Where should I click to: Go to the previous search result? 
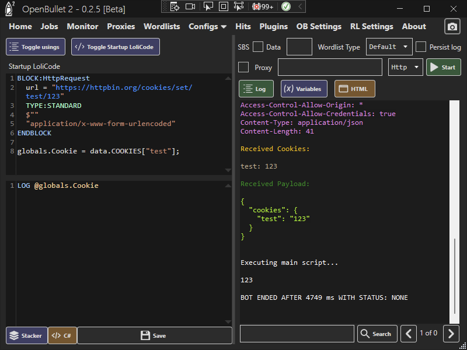[408, 334]
